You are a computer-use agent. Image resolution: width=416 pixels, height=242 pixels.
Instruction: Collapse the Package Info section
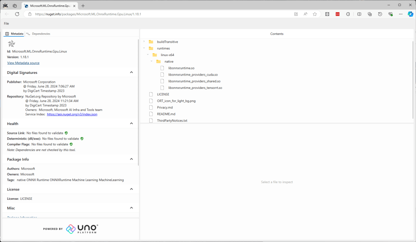coord(131,159)
